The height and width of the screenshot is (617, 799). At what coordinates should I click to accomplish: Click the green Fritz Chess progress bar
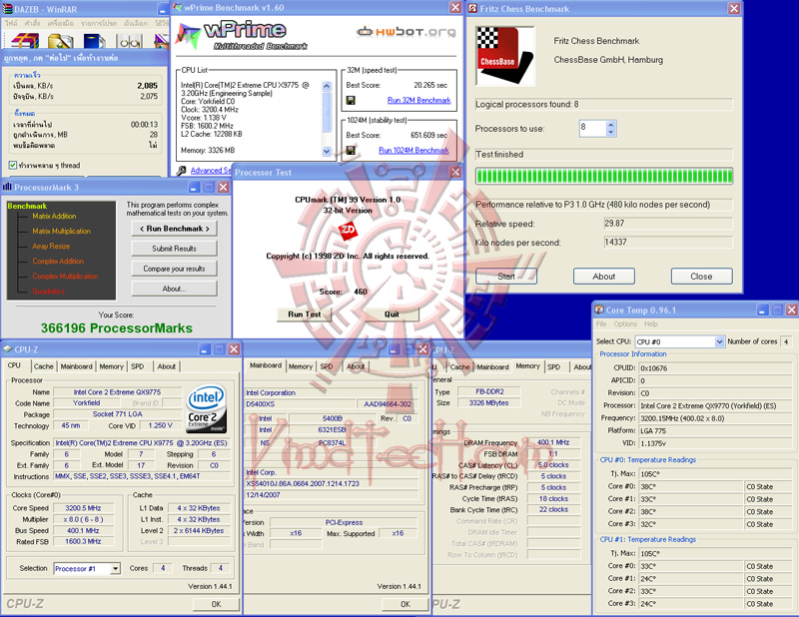(x=604, y=177)
